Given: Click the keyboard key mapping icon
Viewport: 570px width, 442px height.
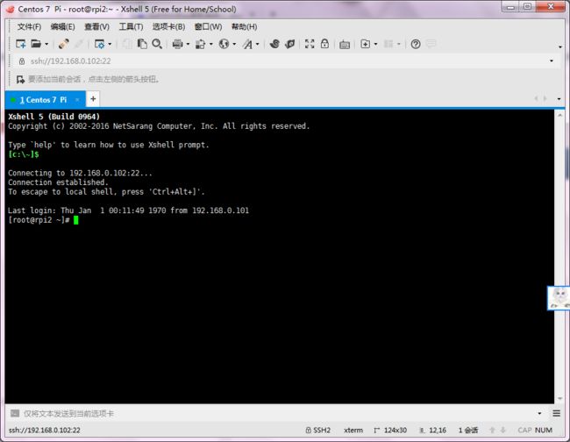Looking at the screenshot, I should [345, 45].
